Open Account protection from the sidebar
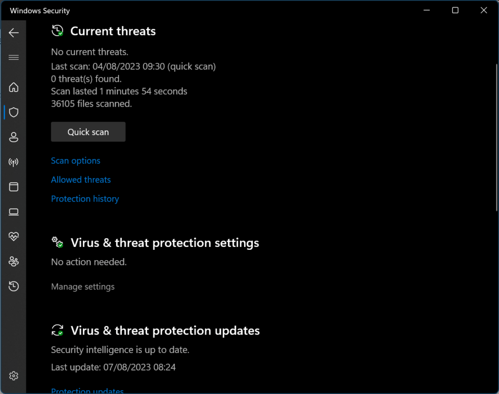Screen dimensions: 499x394 [x=13, y=137]
